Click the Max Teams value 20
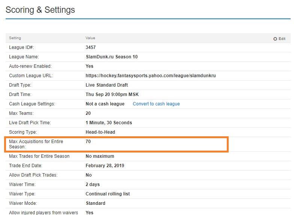The width and height of the screenshot is (294, 215). click(x=88, y=113)
